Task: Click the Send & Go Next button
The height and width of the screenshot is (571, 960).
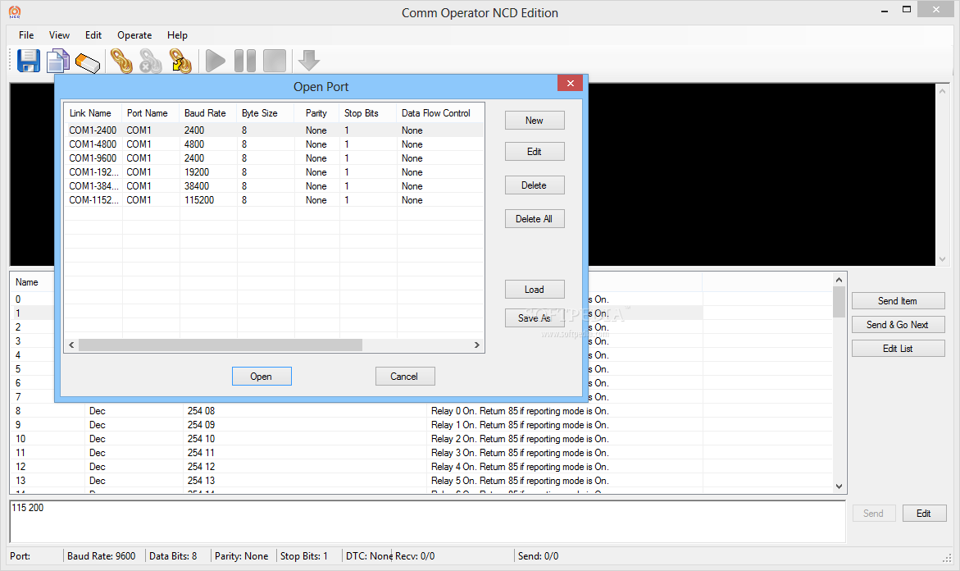Action: [898, 325]
